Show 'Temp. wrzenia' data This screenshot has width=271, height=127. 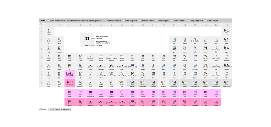tap(172, 21)
